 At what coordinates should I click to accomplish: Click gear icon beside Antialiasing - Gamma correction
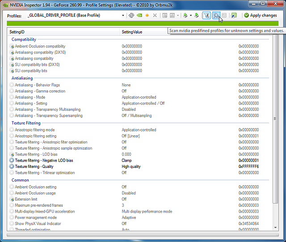coord(12,91)
